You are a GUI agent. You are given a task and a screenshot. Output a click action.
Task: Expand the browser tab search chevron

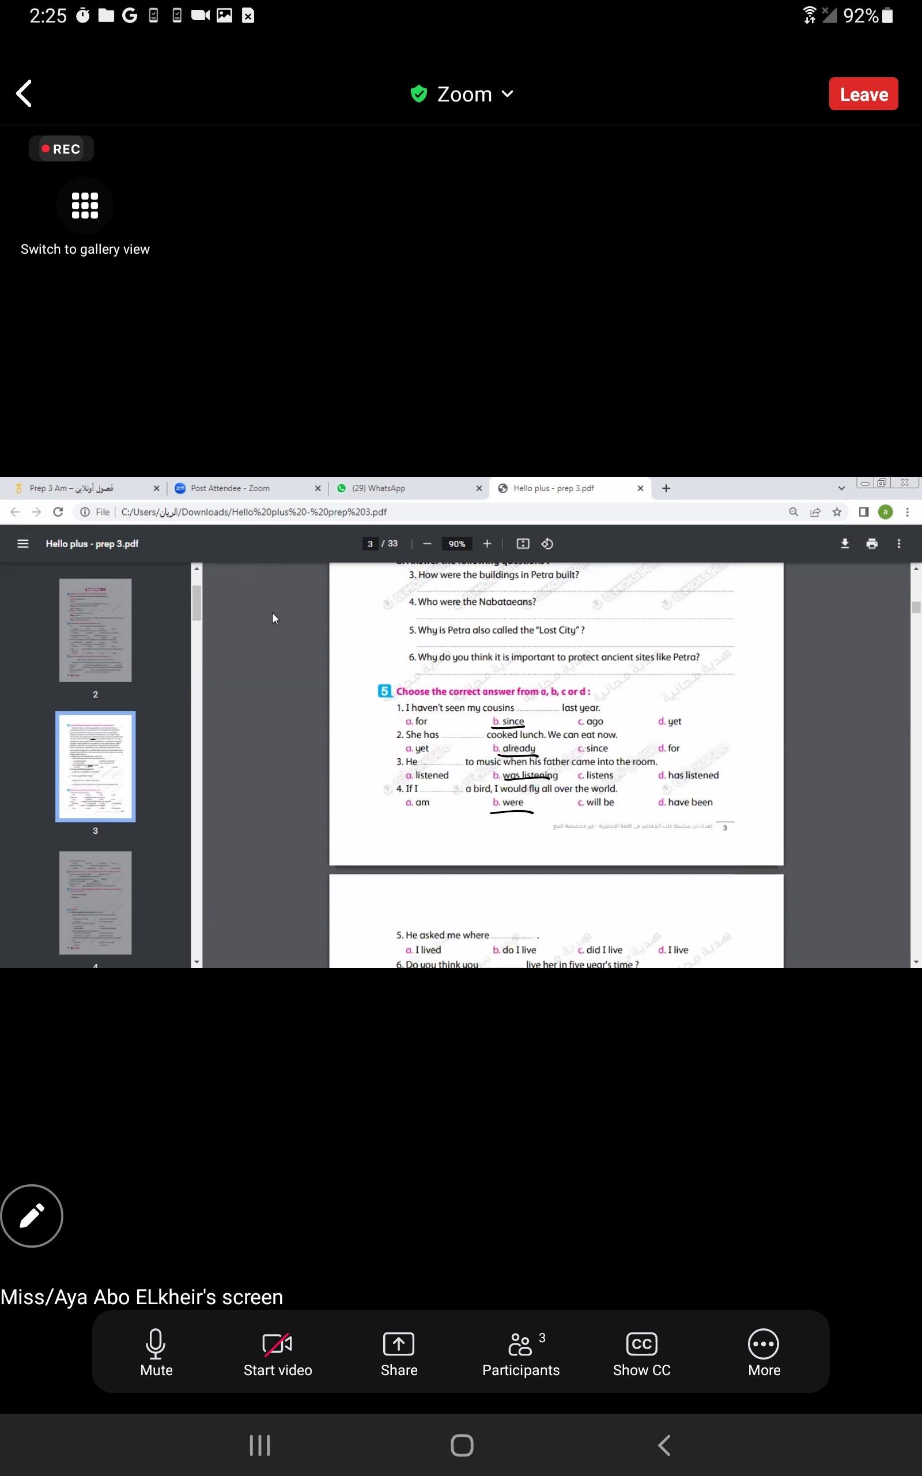coord(841,488)
